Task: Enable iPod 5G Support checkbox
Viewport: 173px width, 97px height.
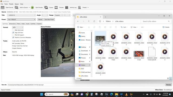Action: pos(13,35)
